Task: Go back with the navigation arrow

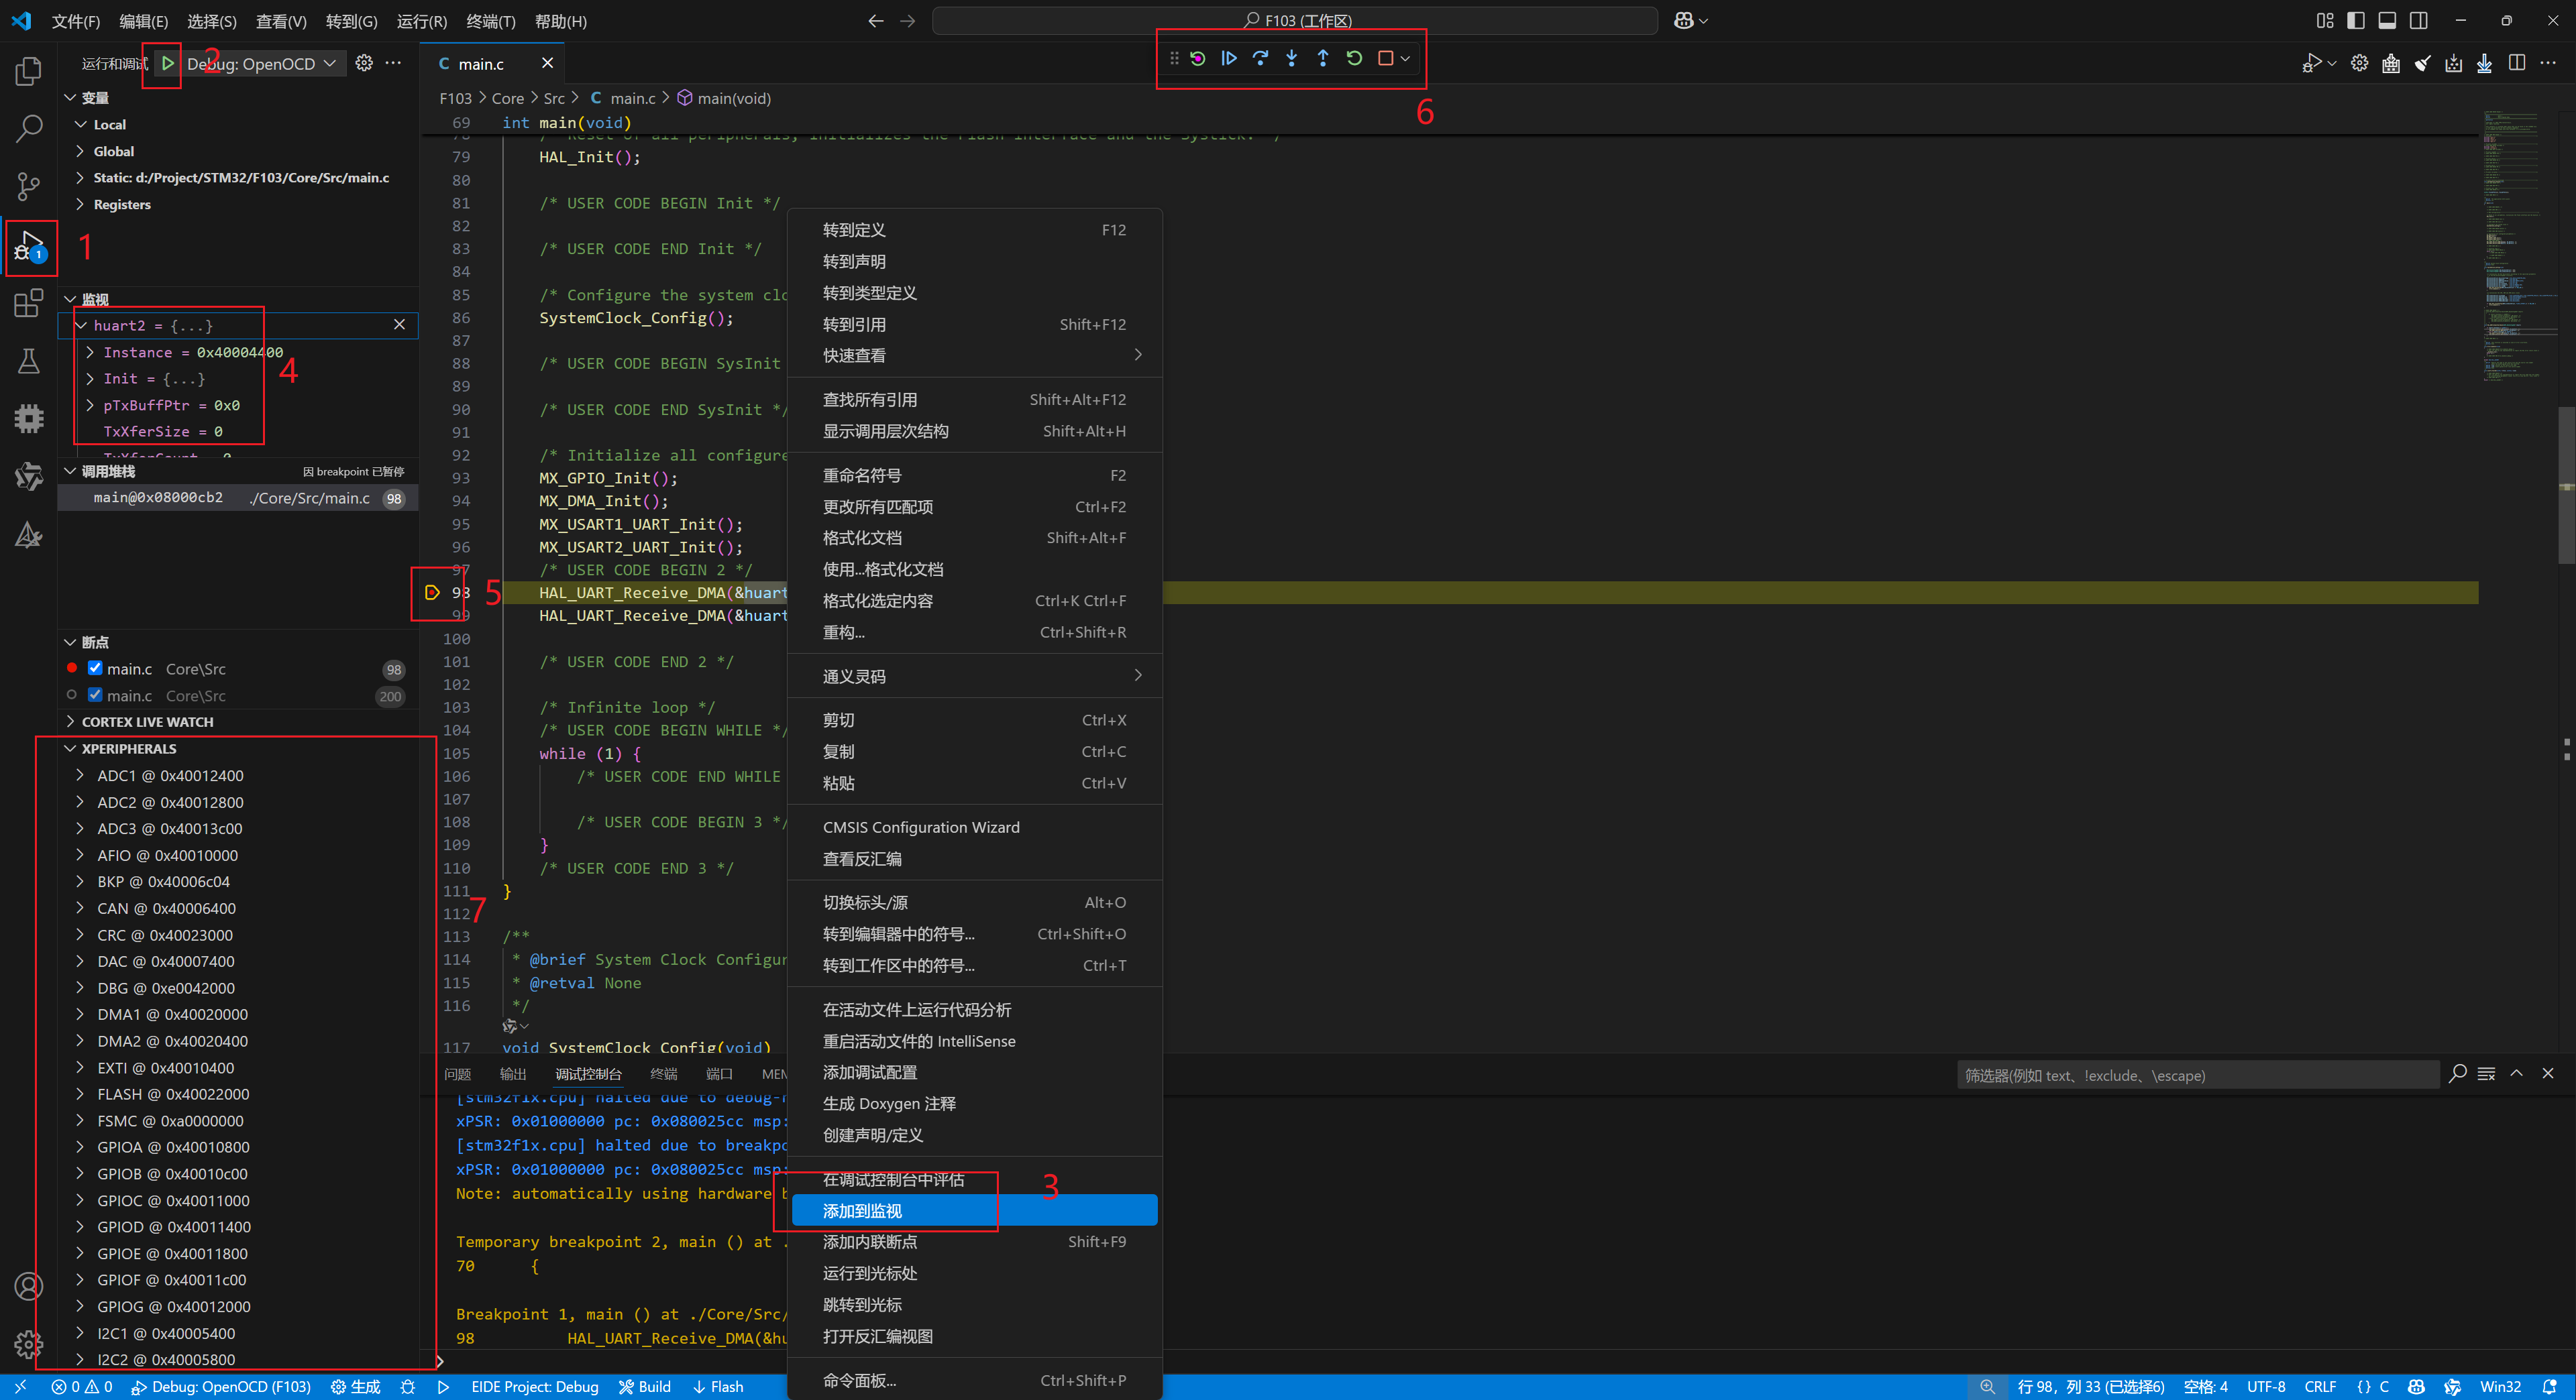Action: pos(876,21)
